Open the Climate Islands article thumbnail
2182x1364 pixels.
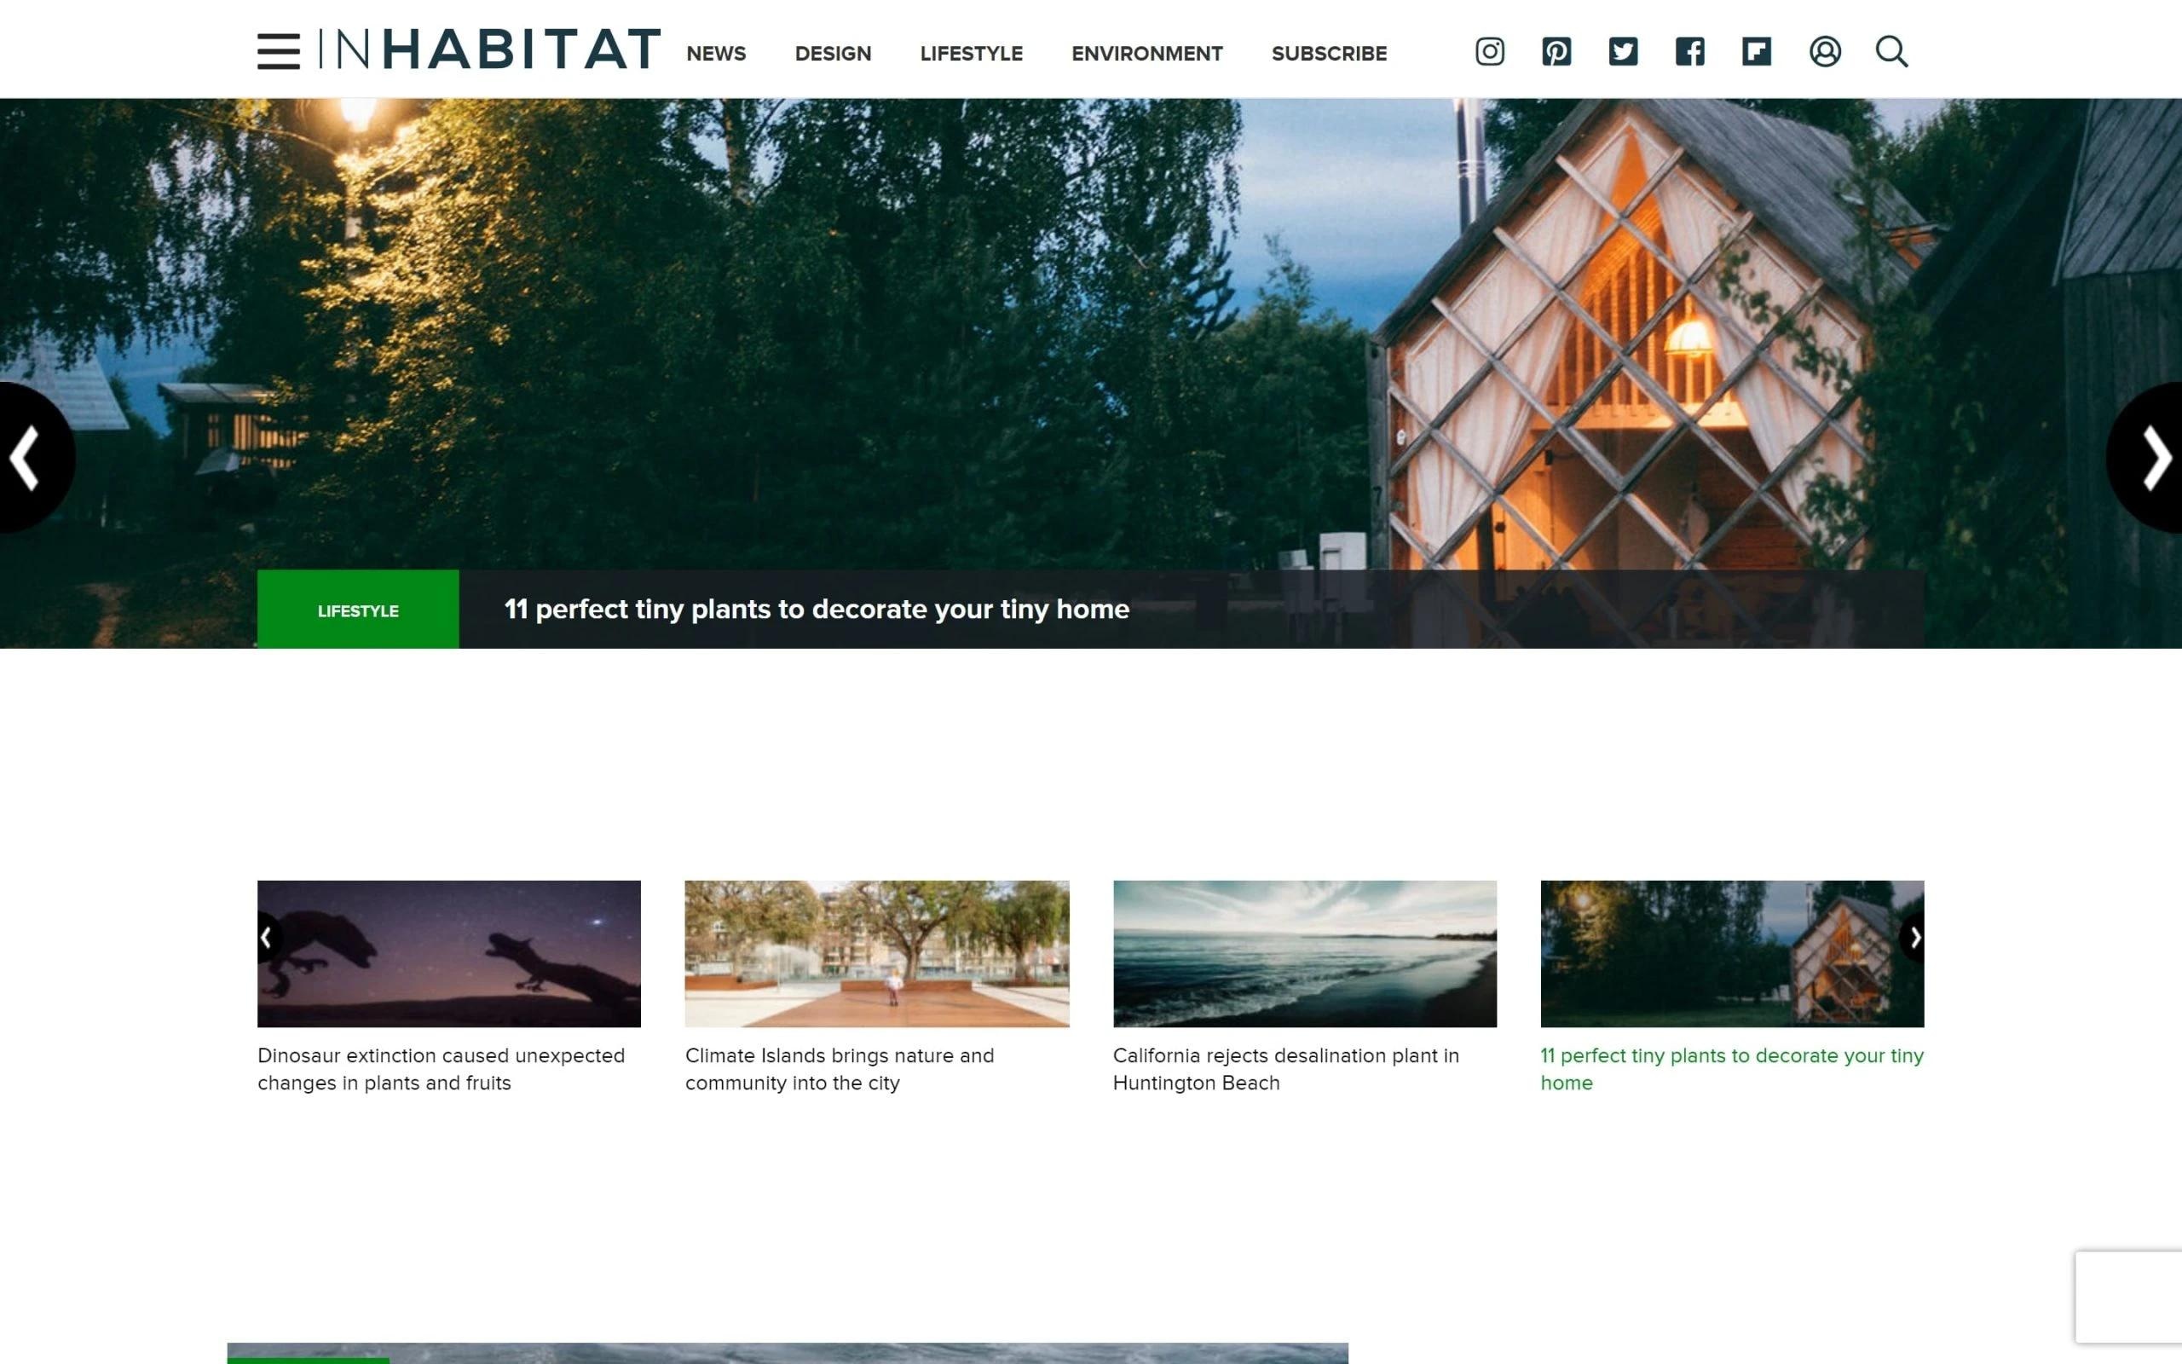pos(876,954)
